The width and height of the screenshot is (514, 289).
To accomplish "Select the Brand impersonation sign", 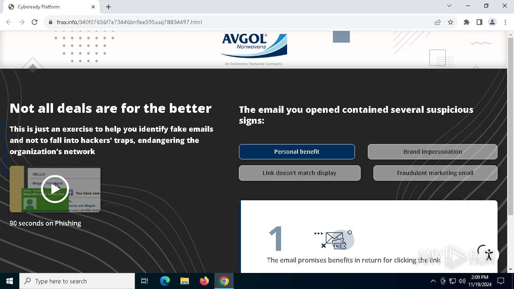I will tap(432, 152).
